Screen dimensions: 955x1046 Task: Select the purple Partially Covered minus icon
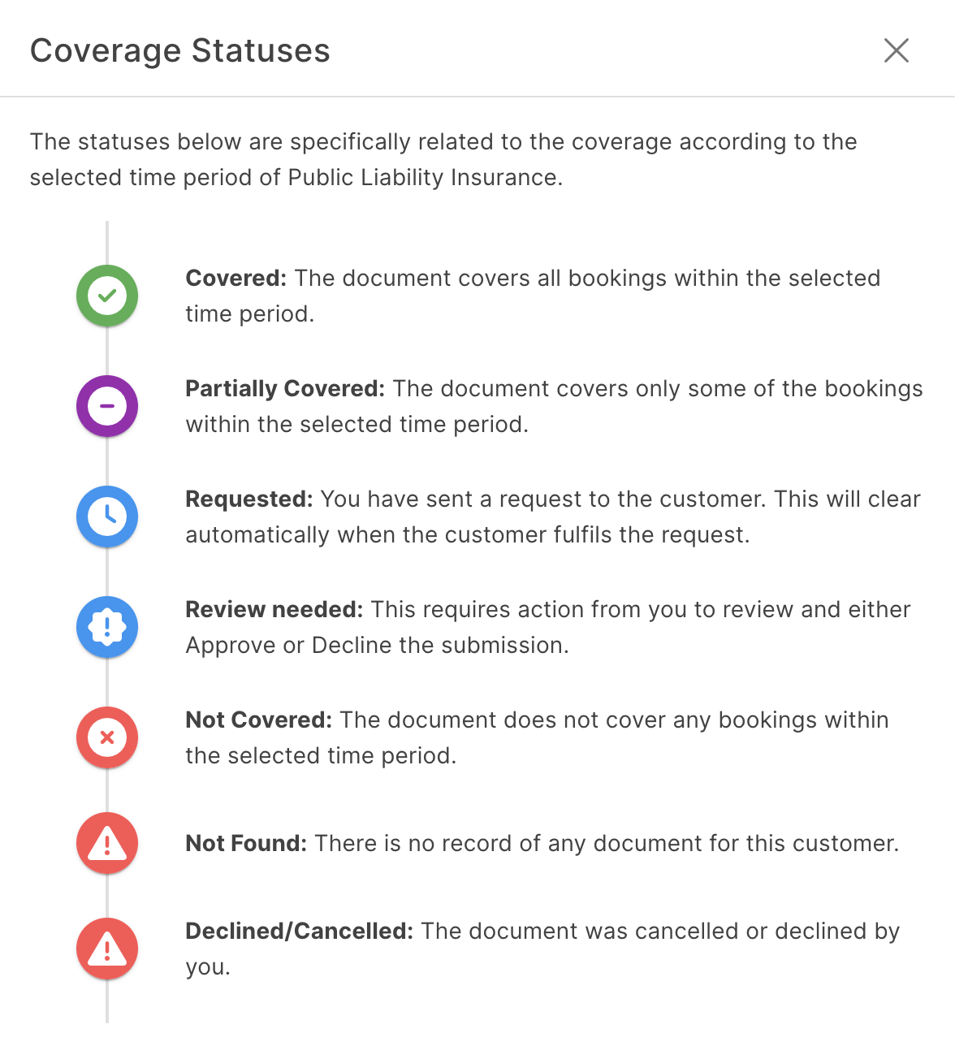pos(106,406)
